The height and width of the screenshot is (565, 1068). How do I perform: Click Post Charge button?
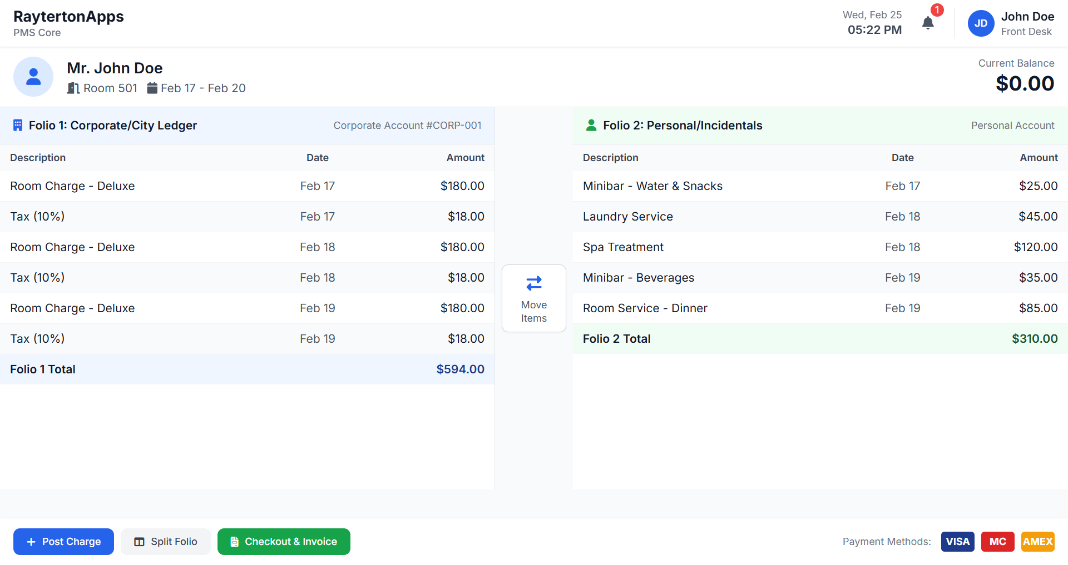click(x=63, y=542)
